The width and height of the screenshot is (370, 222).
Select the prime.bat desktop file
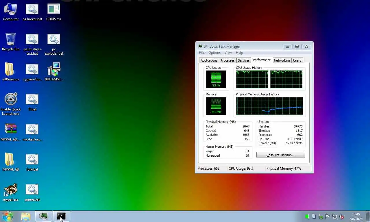pyautogui.click(x=32, y=193)
